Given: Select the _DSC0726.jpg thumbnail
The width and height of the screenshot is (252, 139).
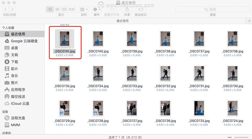Looking at the screenshot, I should (165, 108).
